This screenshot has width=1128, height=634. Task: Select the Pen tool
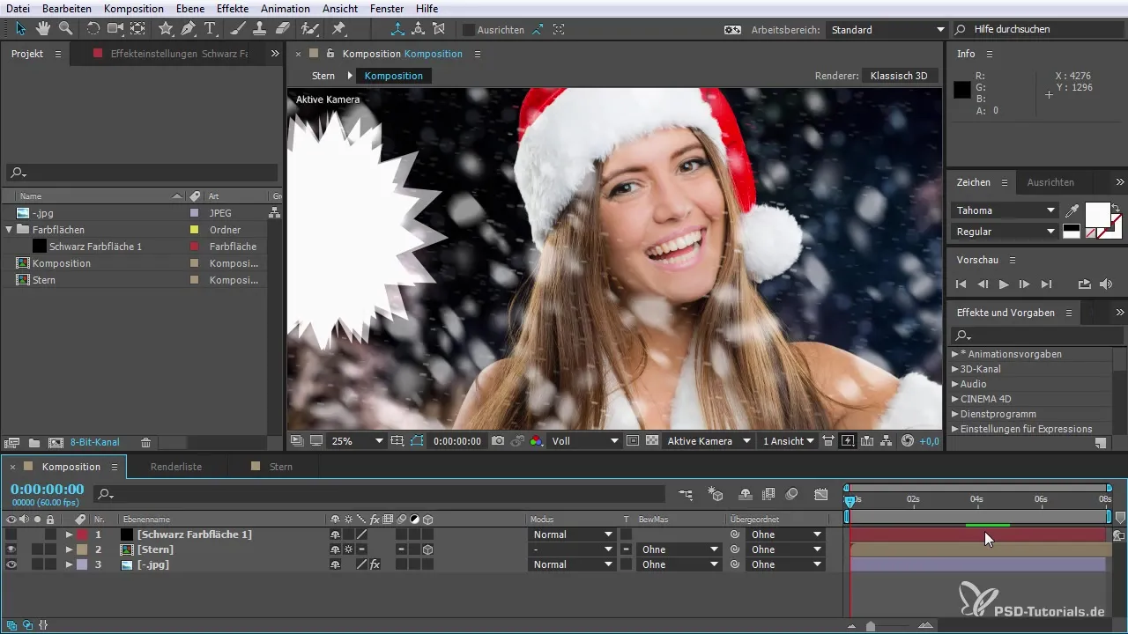pos(188,28)
